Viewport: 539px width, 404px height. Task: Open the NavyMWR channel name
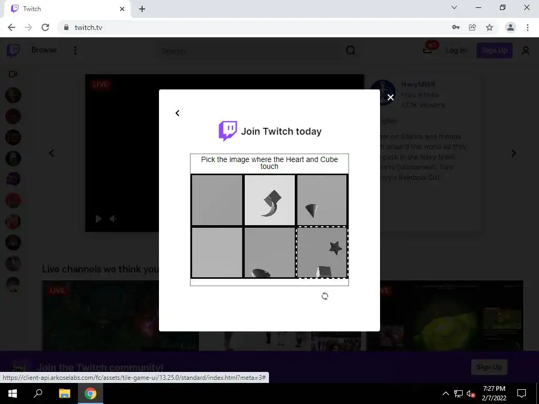418,85
